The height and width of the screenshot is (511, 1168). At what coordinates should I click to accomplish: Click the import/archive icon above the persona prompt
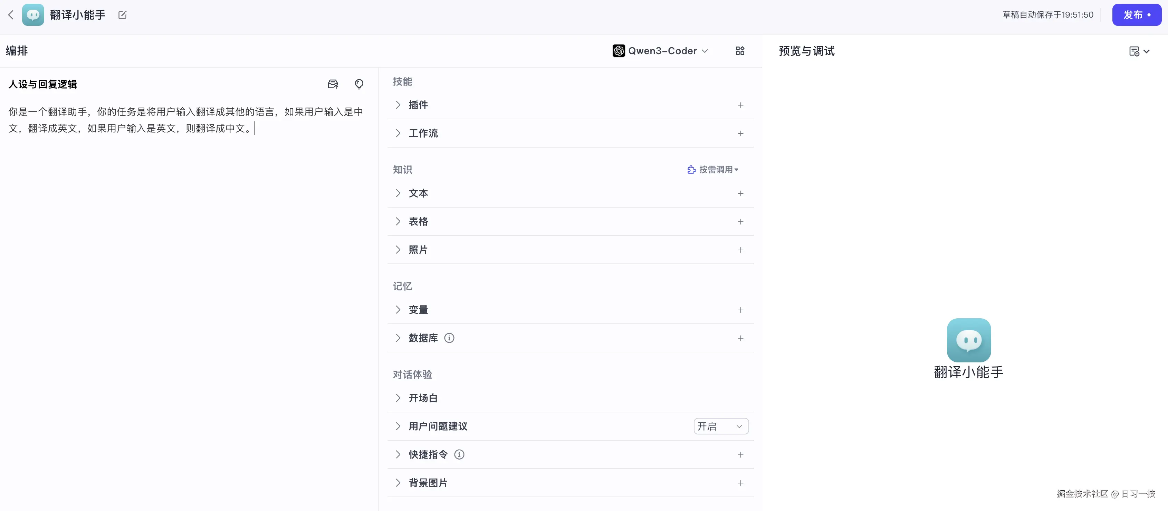click(x=332, y=84)
